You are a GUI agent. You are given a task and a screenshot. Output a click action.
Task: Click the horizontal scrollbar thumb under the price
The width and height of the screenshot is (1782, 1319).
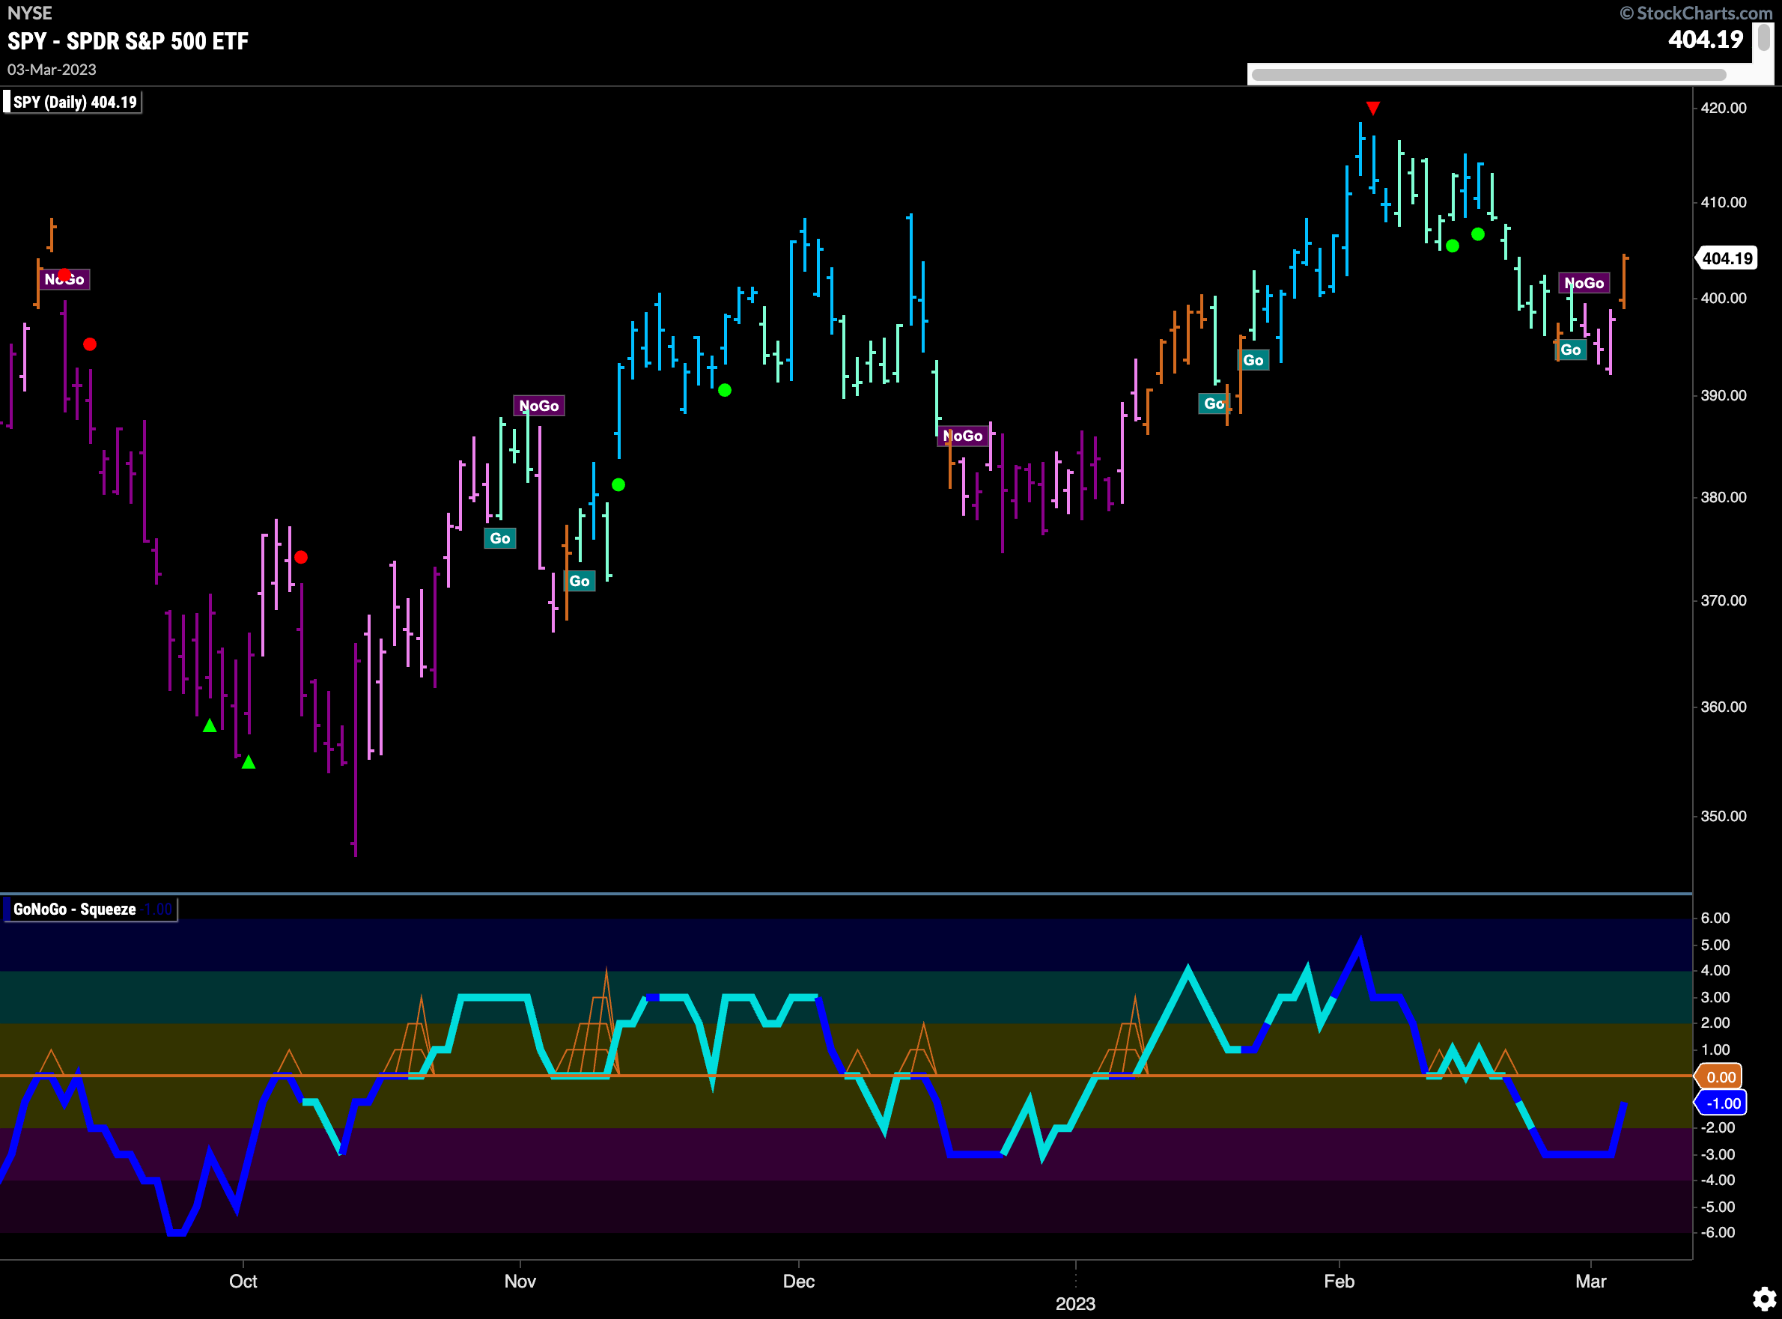click(1488, 75)
